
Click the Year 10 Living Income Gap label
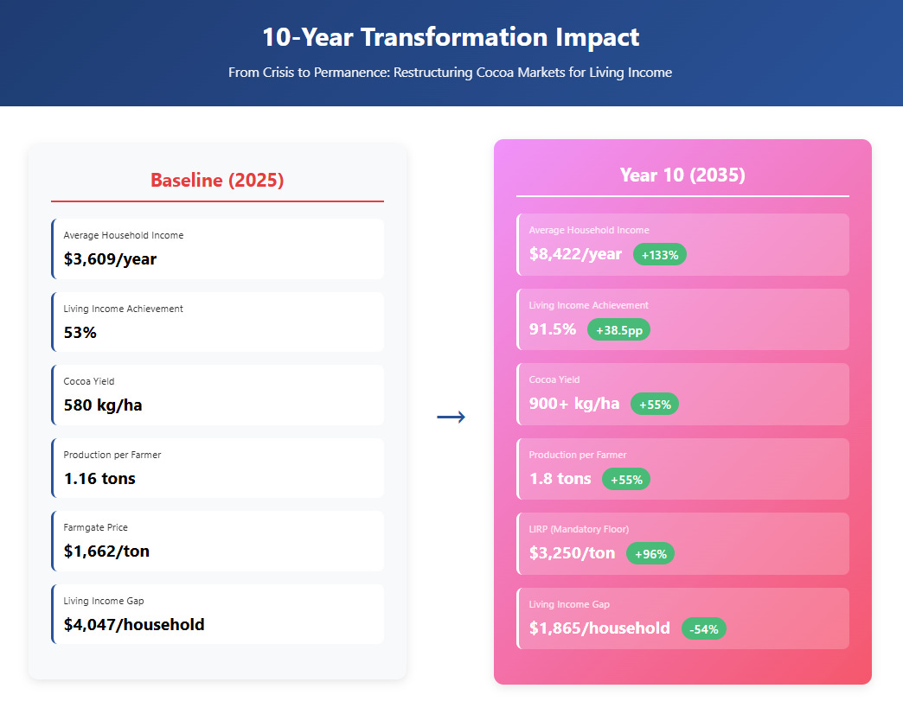click(569, 605)
